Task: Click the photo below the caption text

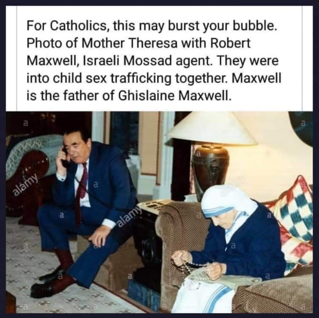Action: 159,213
